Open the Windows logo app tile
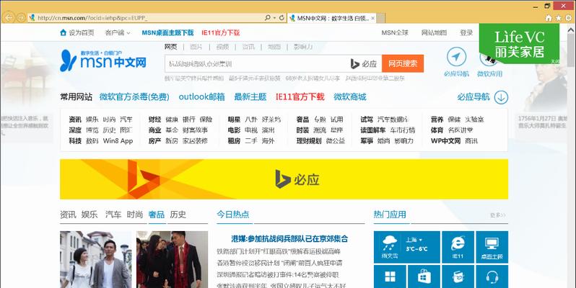Screen dimensions: 576x288 click(390, 276)
